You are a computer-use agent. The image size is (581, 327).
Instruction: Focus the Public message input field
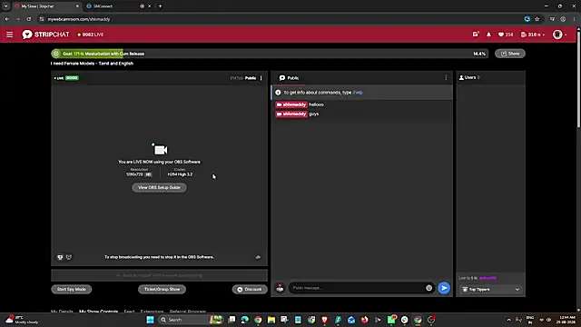pyautogui.click(x=358, y=288)
